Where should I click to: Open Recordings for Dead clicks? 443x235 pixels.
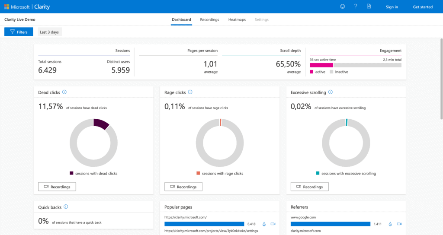(57, 187)
